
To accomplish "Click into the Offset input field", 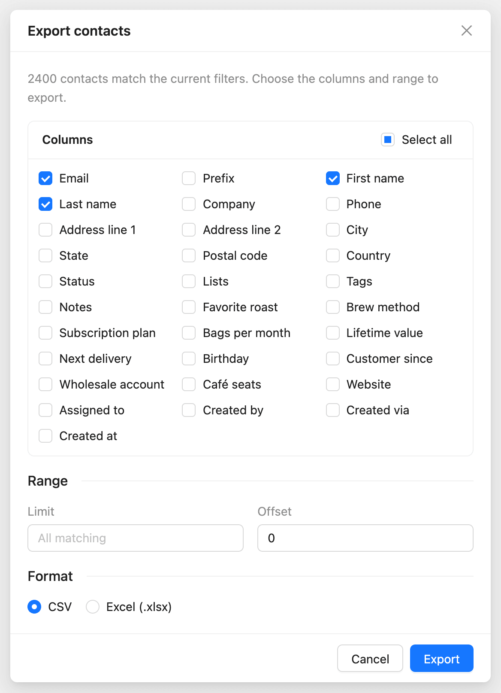I will (365, 538).
